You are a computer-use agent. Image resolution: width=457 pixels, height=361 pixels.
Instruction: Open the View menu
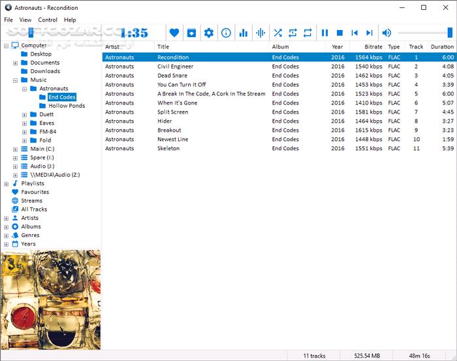(x=25, y=20)
